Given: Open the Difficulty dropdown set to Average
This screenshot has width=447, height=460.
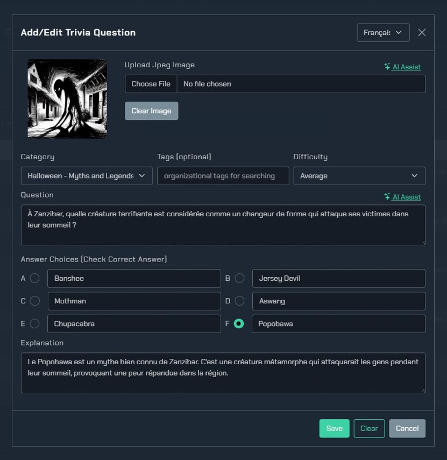Looking at the screenshot, I should [359, 176].
